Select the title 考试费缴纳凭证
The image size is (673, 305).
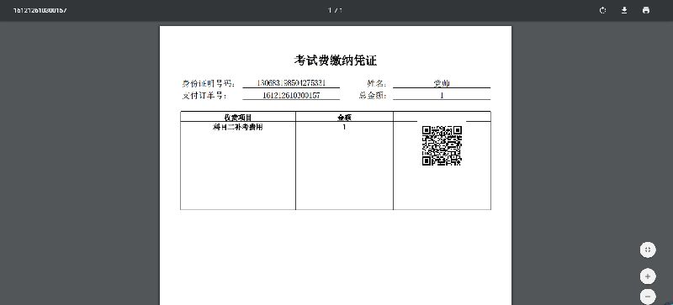tap(335, 60)
